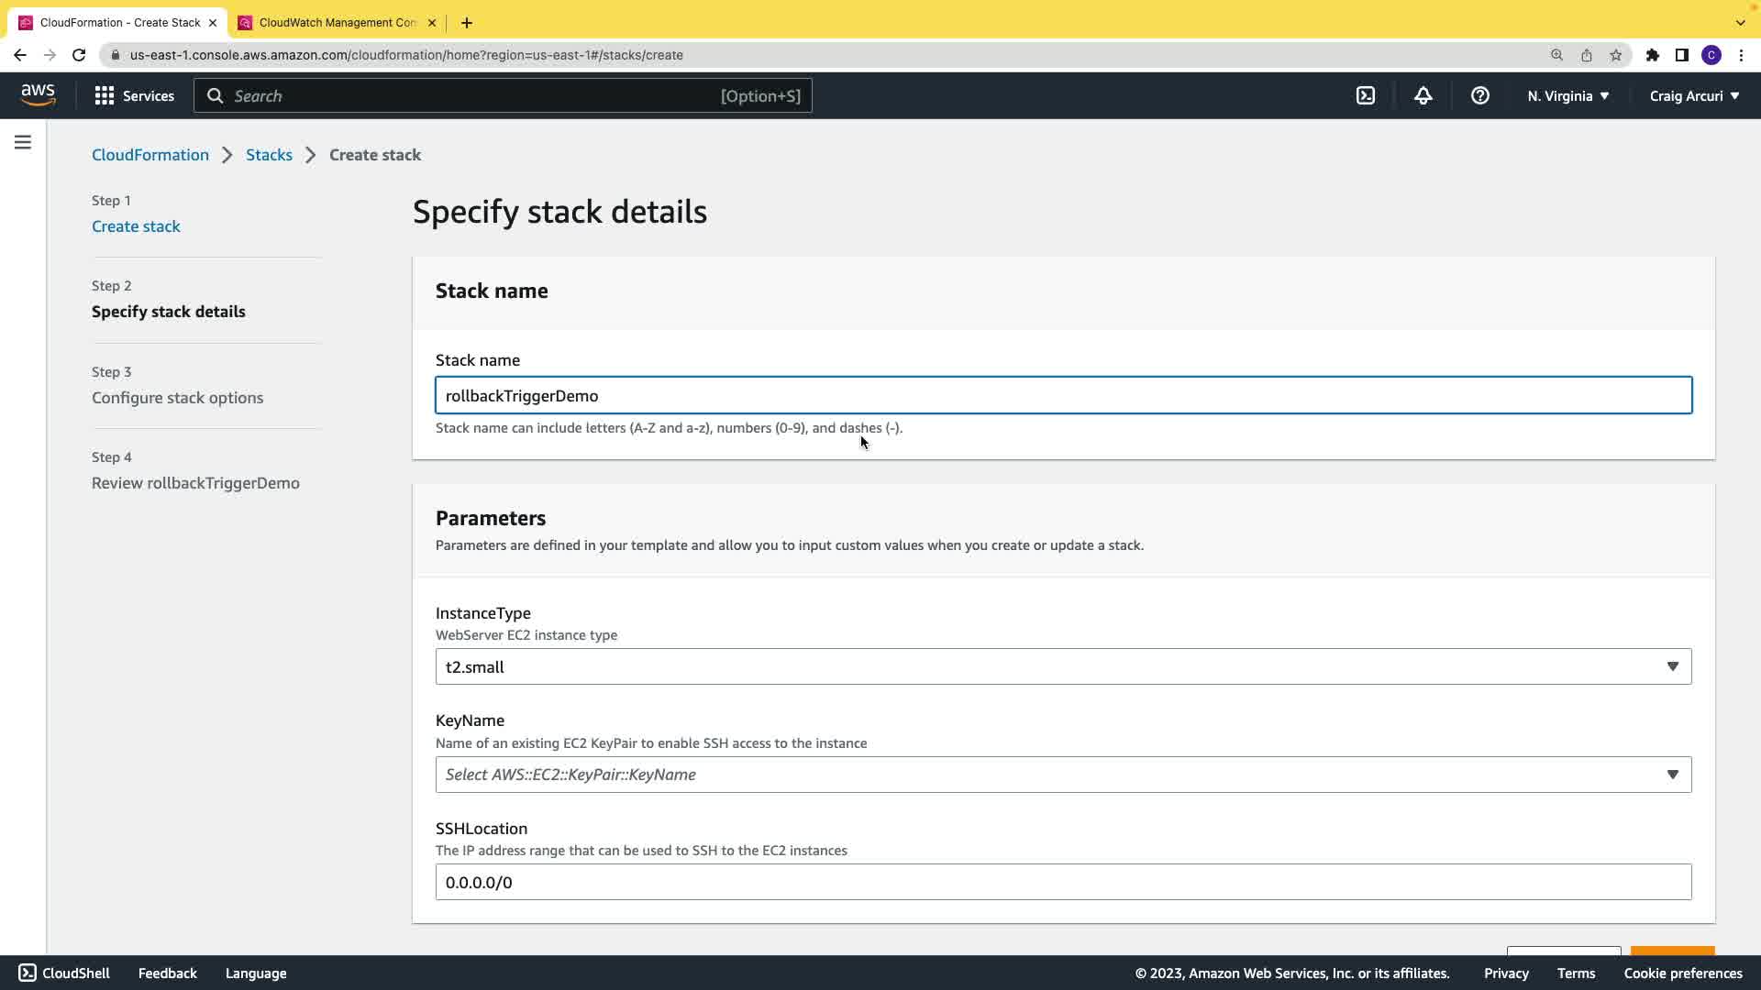Image resolution: width=1761 pixels, height=990 pixels.
Task: Expand the InstanceType t2.small dropdown
Action: pyautogui.click(x=1063, y=666)
